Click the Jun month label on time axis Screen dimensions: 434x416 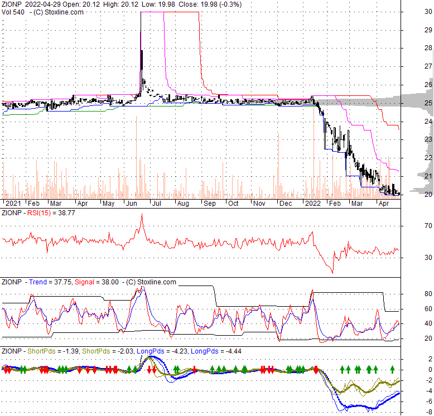tap(132, 204)
